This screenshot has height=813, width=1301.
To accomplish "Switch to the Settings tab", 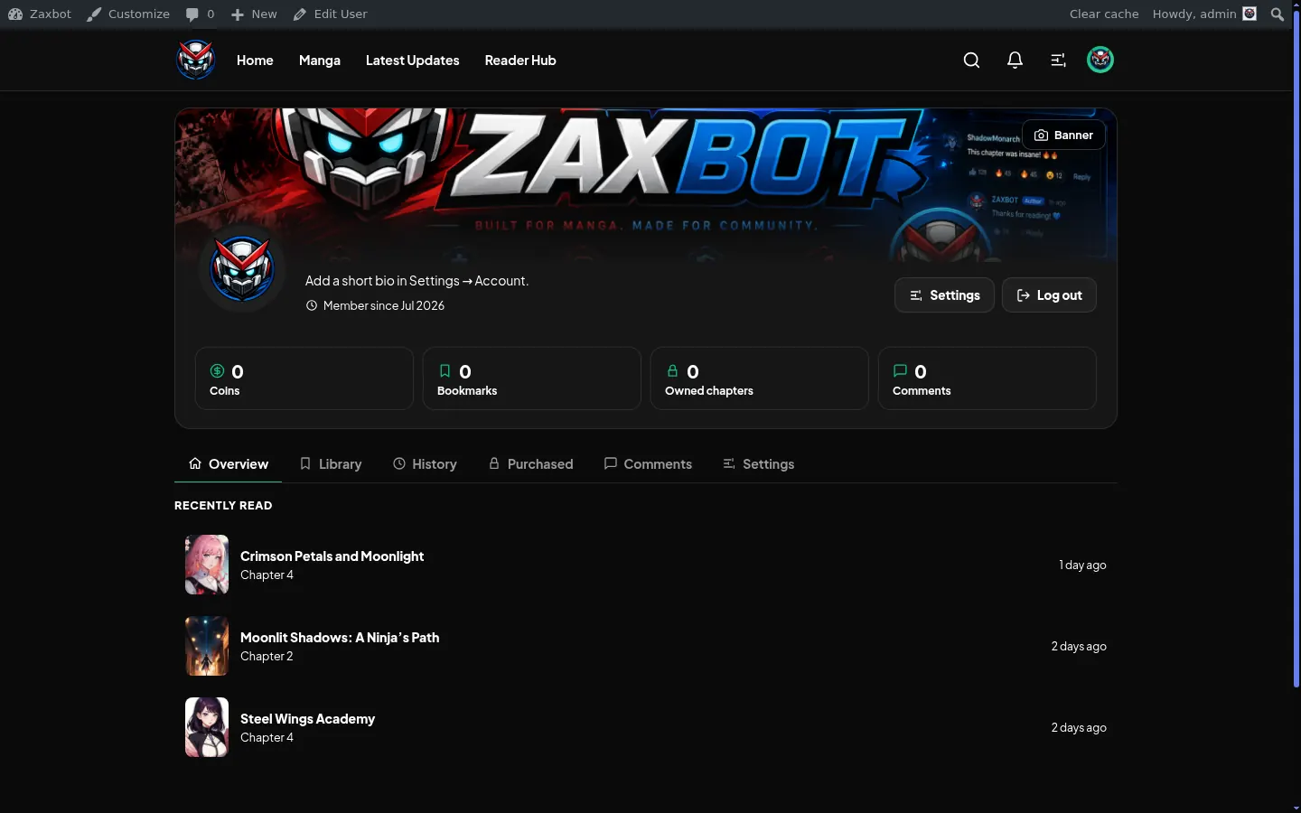I will [758, 463].
